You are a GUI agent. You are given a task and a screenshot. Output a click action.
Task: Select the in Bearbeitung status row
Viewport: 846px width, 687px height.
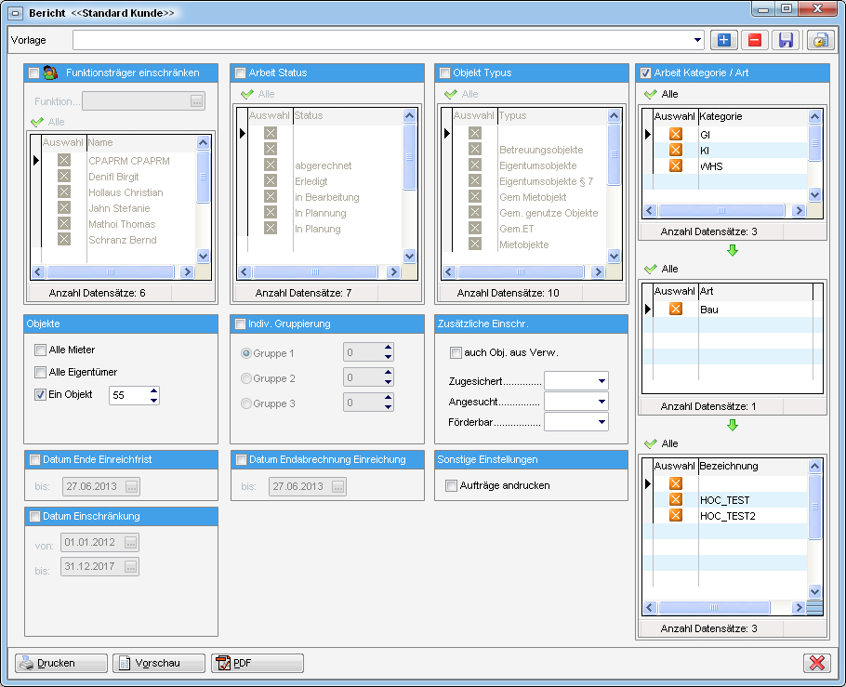pos(324,196)
